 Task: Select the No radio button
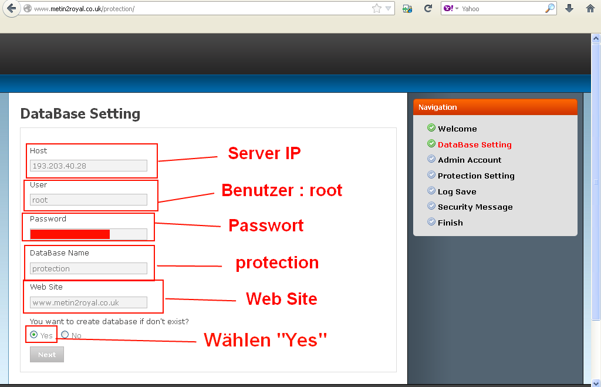click(x=65, y=335)
